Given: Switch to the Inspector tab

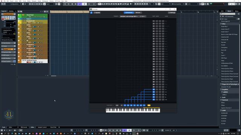Looking at the screenshot, I should click(x=4, y=11).
